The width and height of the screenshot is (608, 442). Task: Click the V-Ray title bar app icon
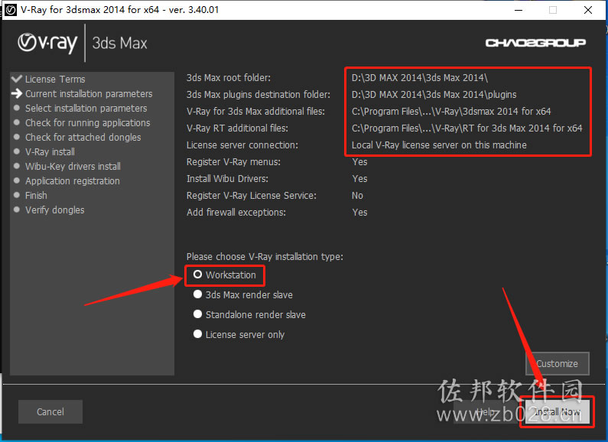point(11,10)
